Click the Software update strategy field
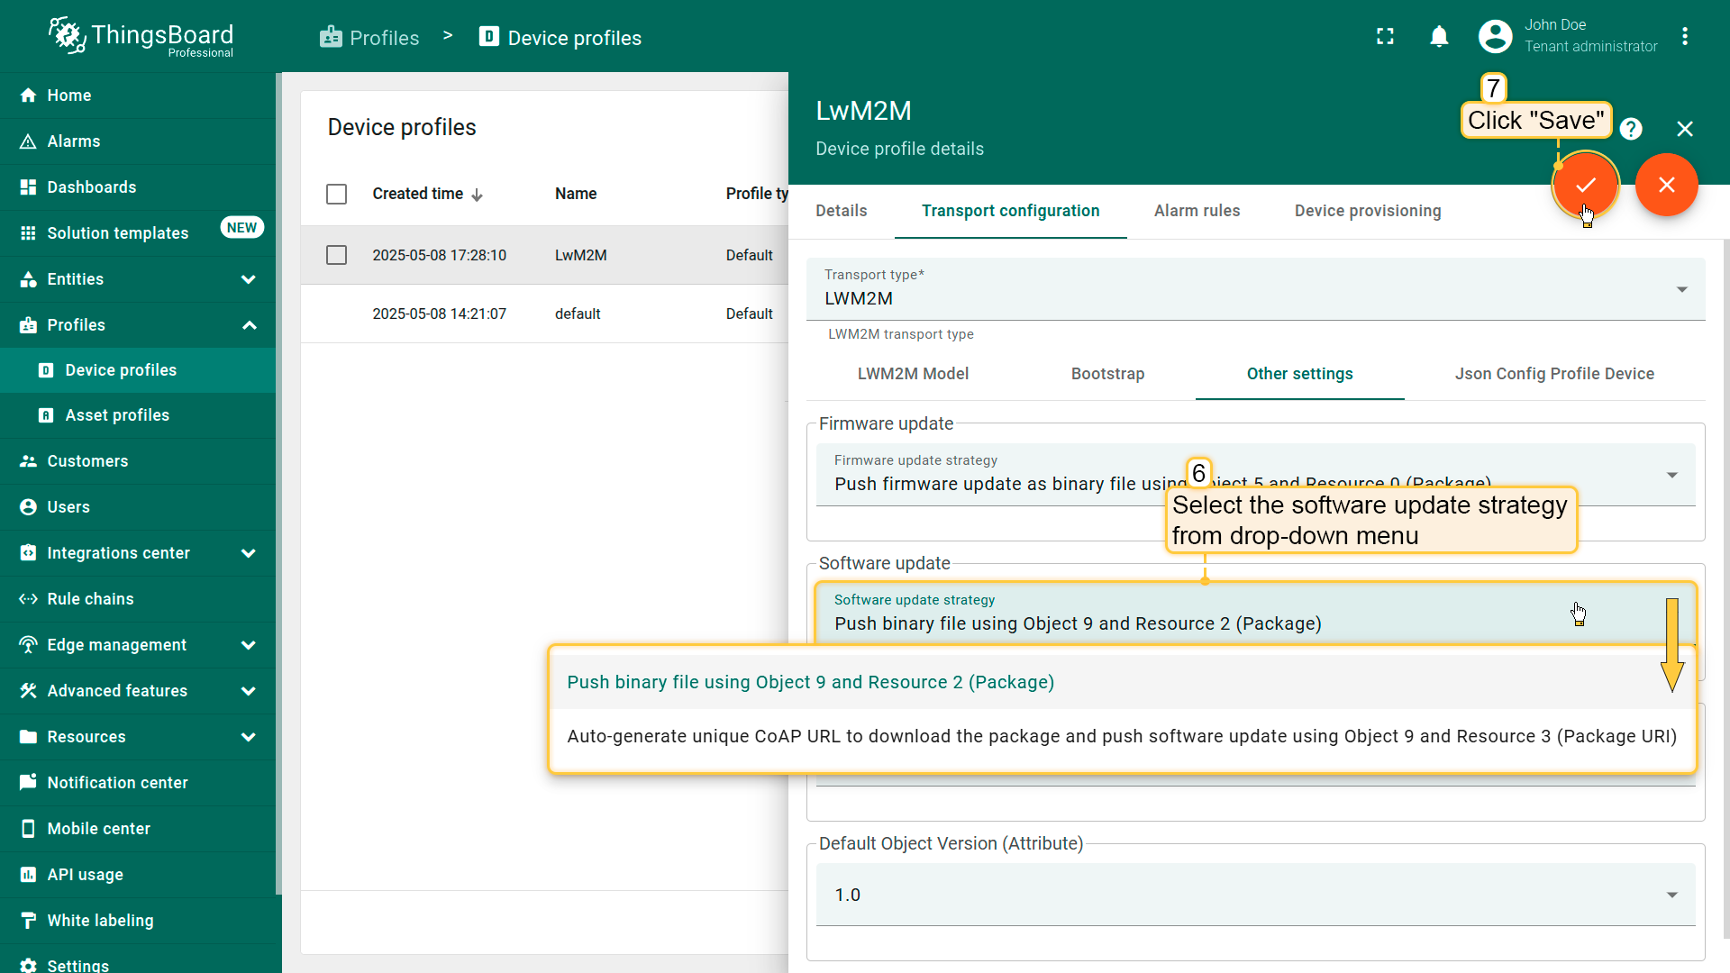This screenshot has height=973, width=1730. point(1255,614)
